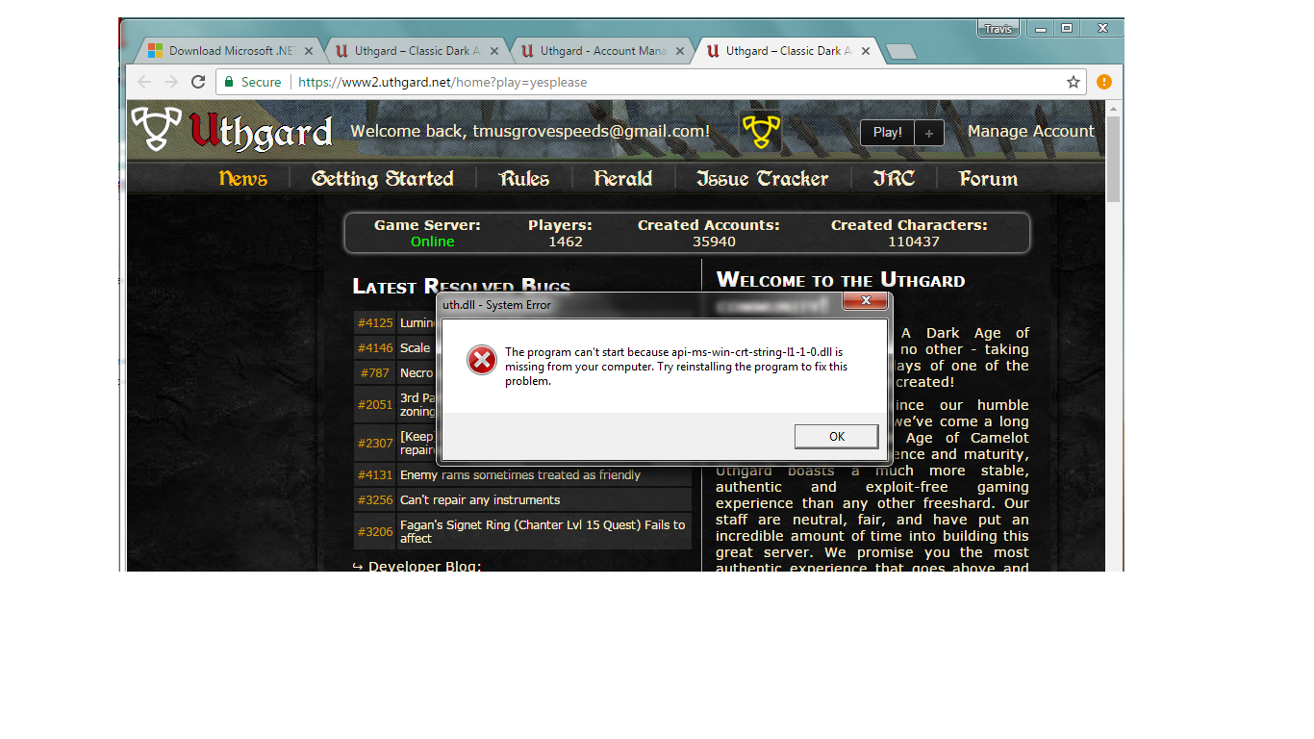Click the browser forward arrow

coord(171,82)
